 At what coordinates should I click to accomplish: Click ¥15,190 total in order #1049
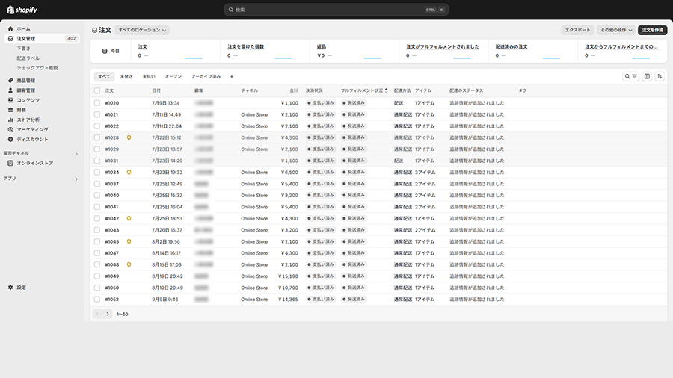pyautogui.click(x=288, y=276)
